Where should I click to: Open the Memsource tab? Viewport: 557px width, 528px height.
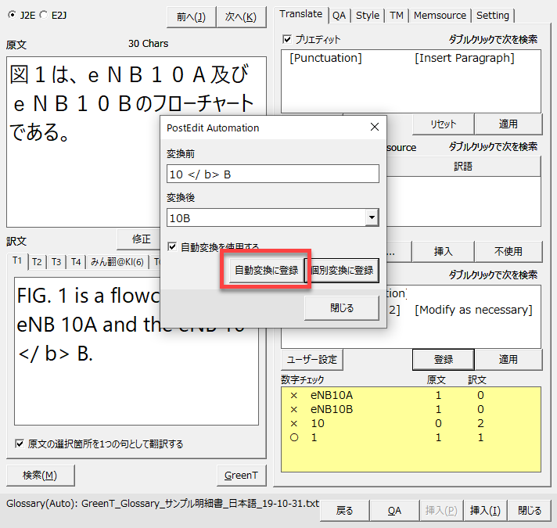click(440, 15)
